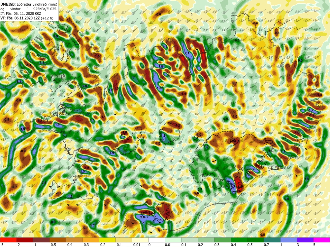Click the legend label "-0.1"

(119, 245)
